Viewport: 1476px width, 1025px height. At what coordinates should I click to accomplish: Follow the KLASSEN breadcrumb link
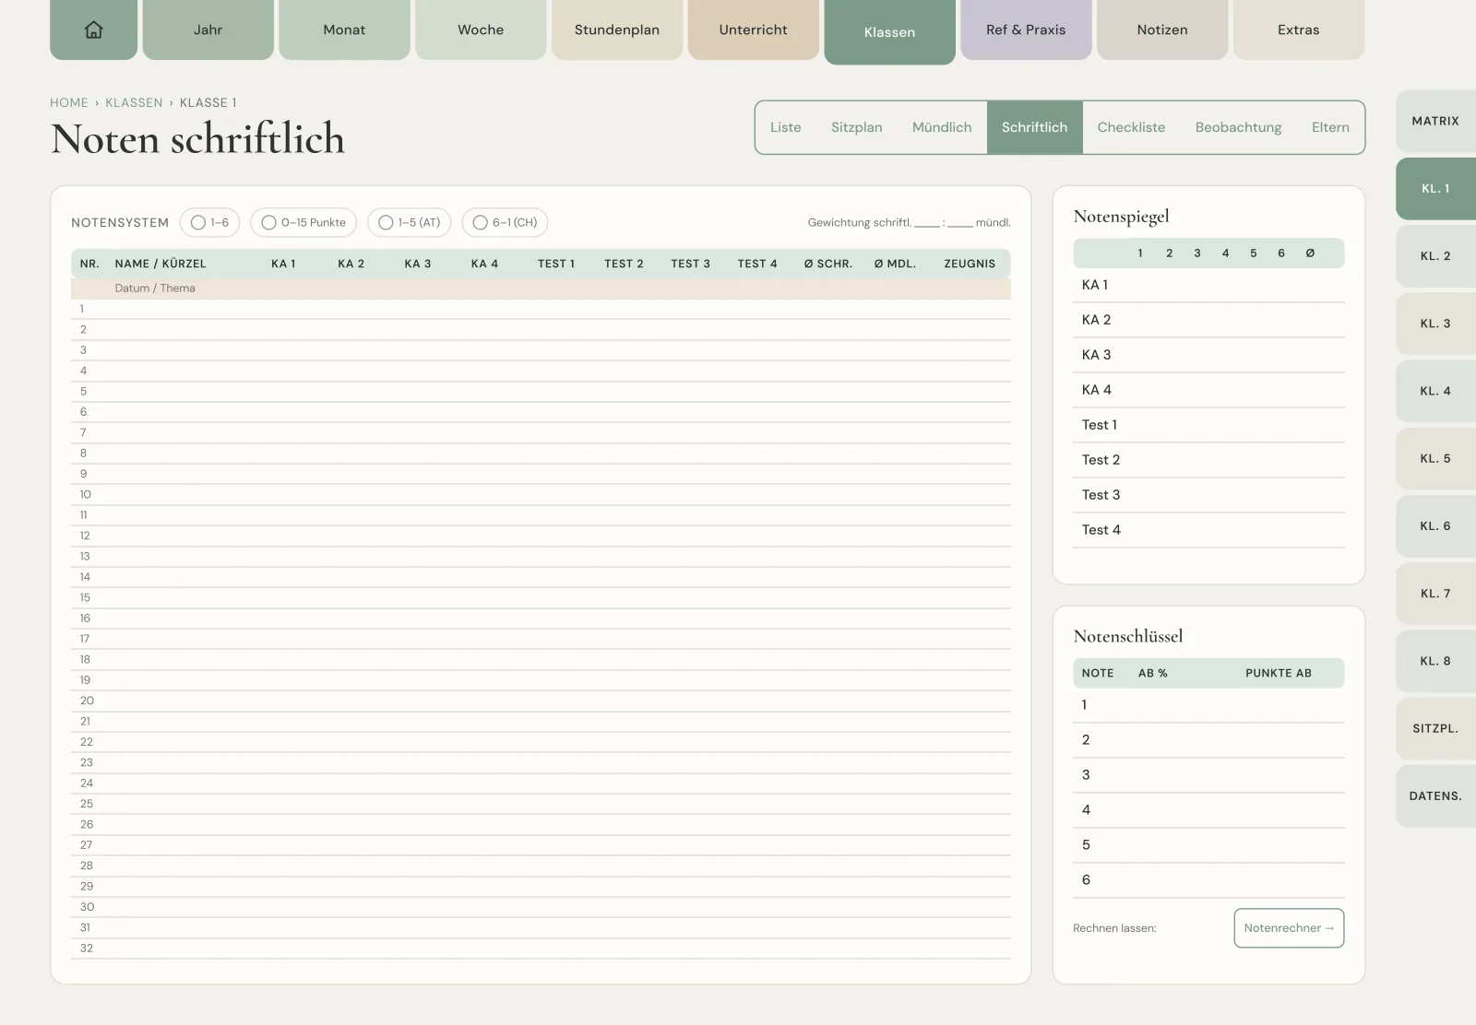pos(134,102)
